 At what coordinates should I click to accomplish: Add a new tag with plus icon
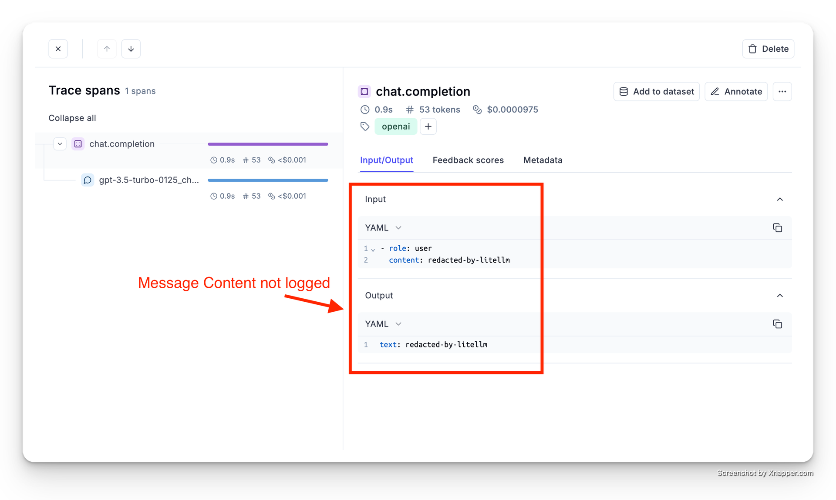pyautogui.click(x=428, y=127)
